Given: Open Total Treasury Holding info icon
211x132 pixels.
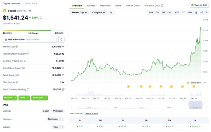Looking at the screenshot, I should (x=28, y=89).
